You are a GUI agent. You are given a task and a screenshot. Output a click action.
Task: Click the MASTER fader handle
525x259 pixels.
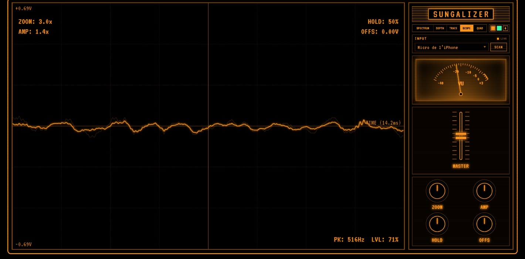point(461,136)
